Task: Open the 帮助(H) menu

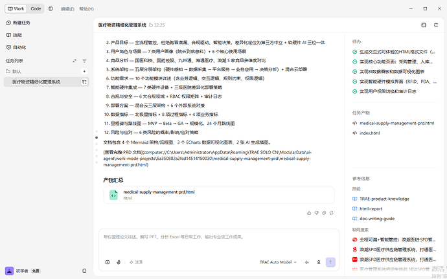Action: point(87,9)
